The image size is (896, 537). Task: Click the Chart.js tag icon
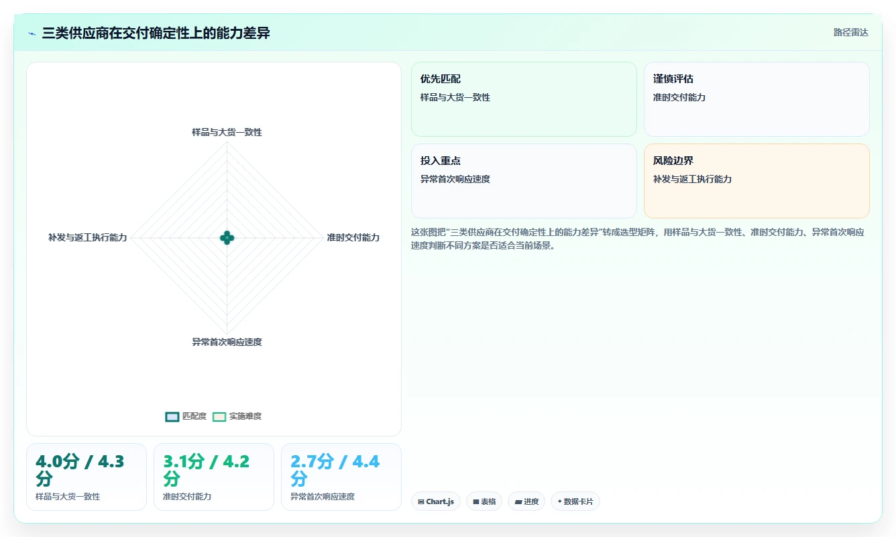(x=421, y=501)
